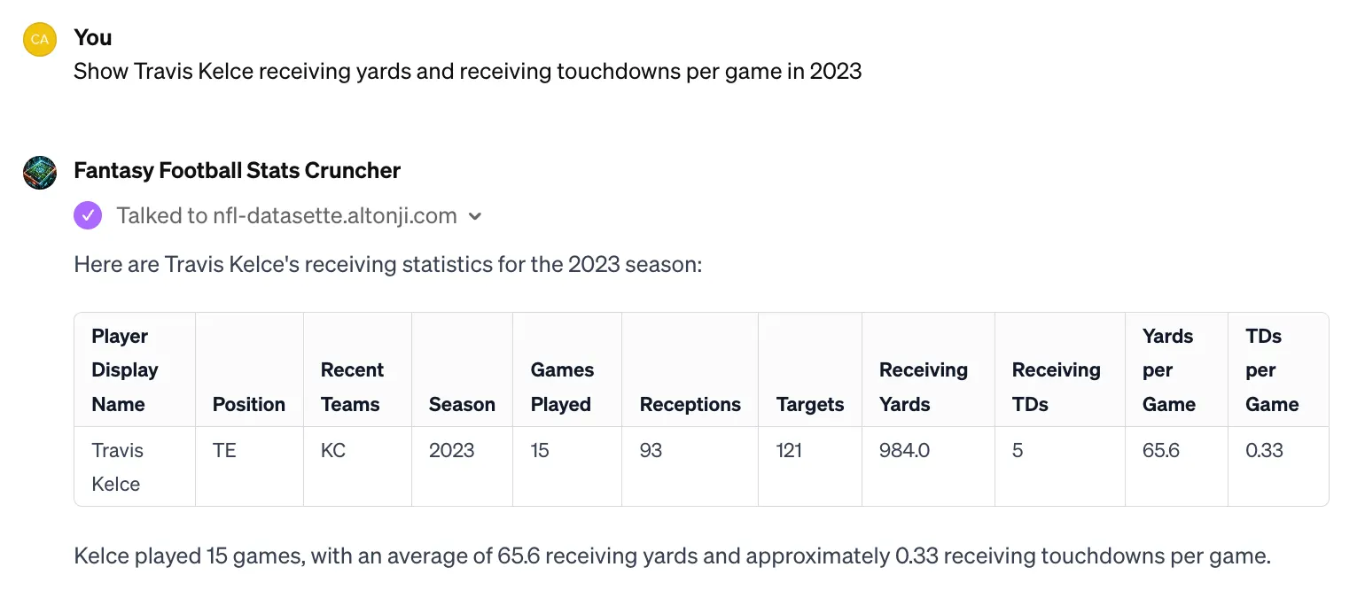
Task: Click the Fantasy Football Stats Cruncher avatar icon
Action: 40,172
